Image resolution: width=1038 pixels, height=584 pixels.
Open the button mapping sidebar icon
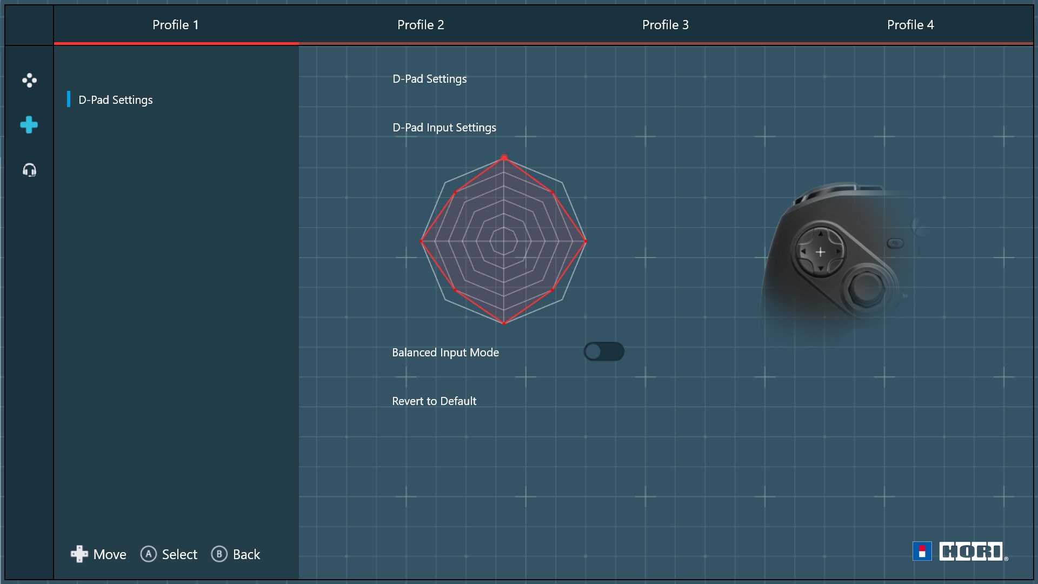pos(29,81)
